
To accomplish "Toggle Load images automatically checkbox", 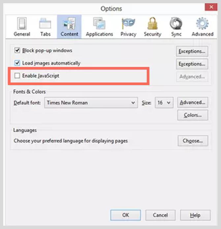I will pyautogui.click(x=17, y=63).
